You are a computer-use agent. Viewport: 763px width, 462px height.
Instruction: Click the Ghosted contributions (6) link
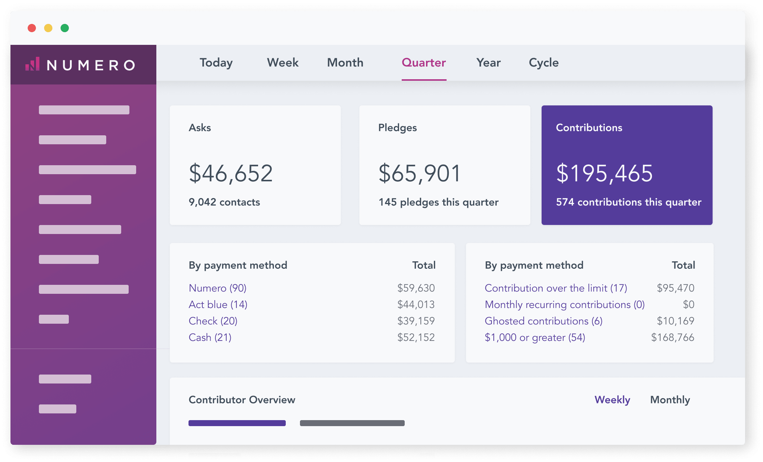[x=543, y=321]
